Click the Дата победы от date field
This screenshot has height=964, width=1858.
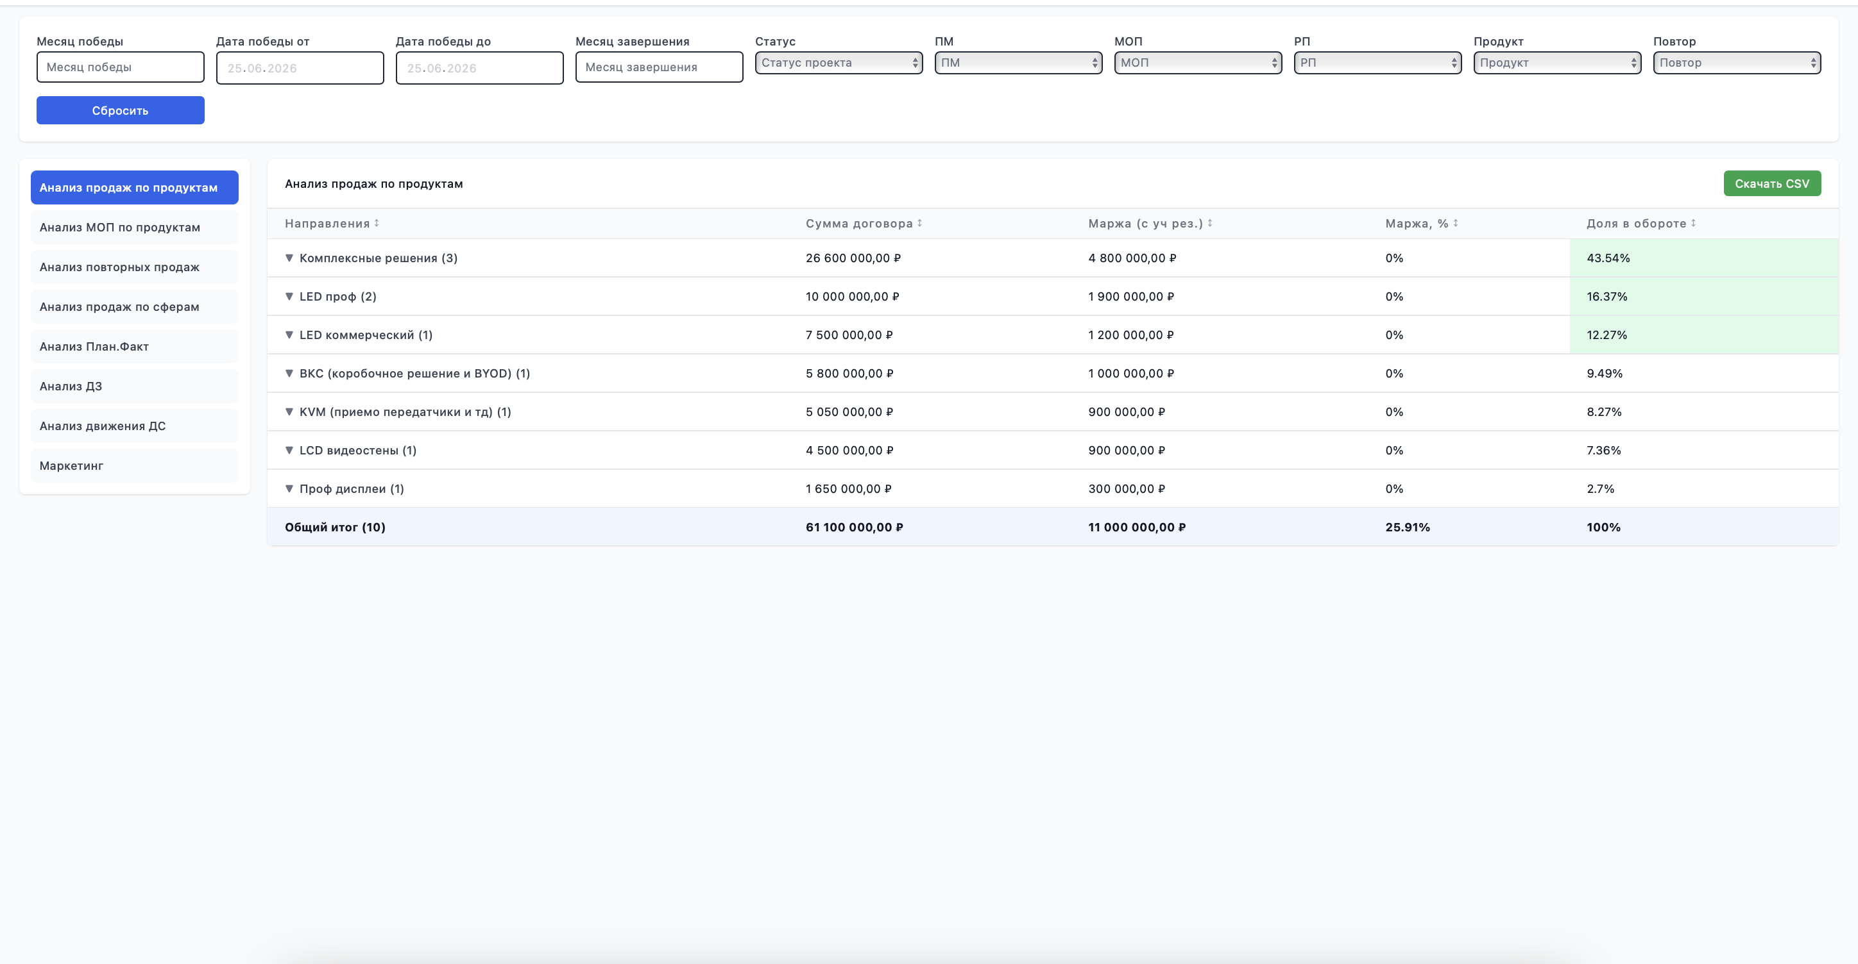coord(300,68)
